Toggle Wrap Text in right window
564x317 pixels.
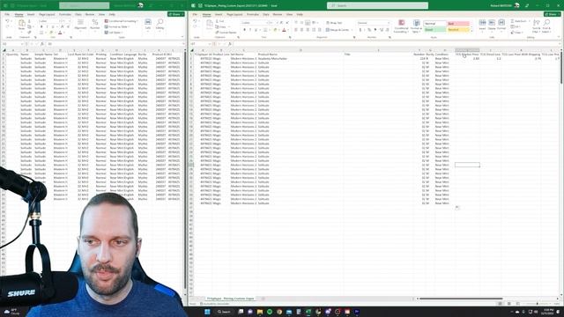334,23
